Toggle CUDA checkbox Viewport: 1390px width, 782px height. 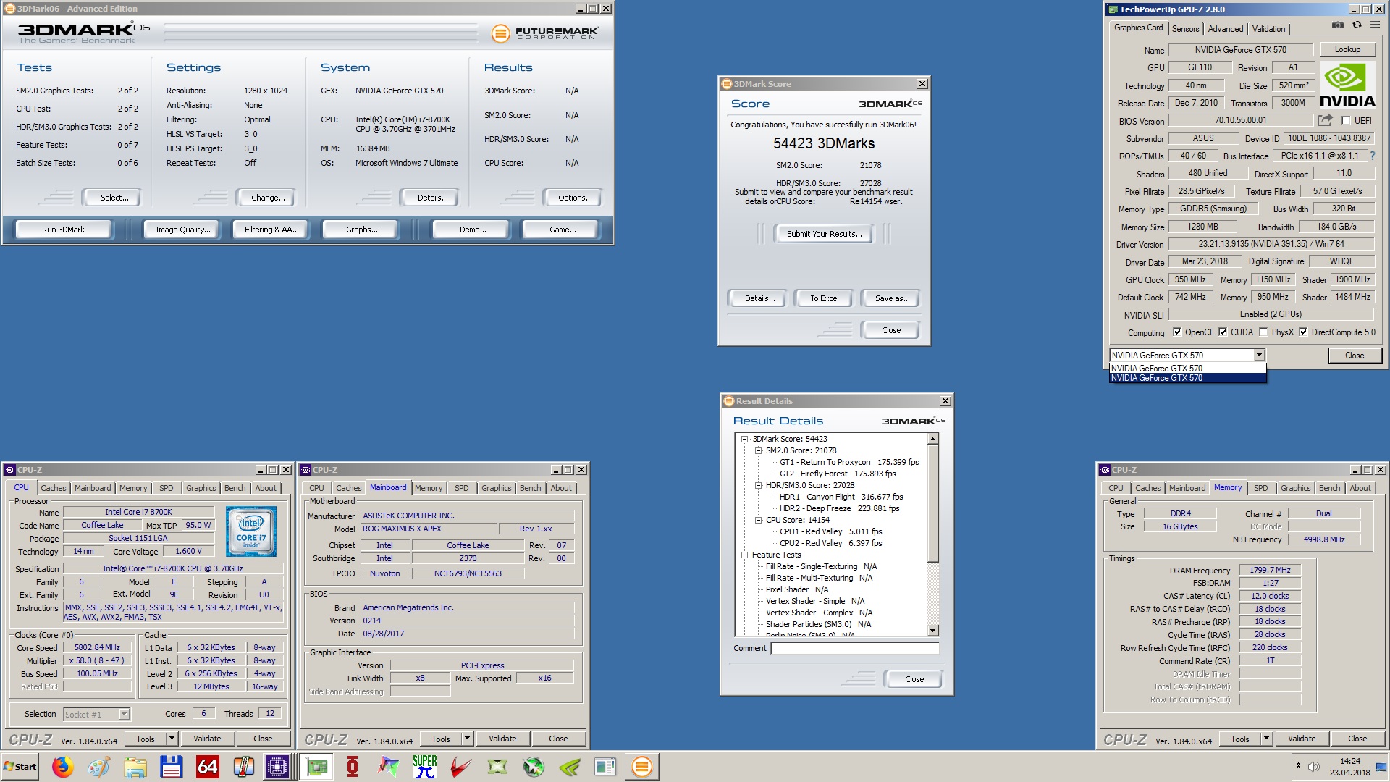(1223, 332)
